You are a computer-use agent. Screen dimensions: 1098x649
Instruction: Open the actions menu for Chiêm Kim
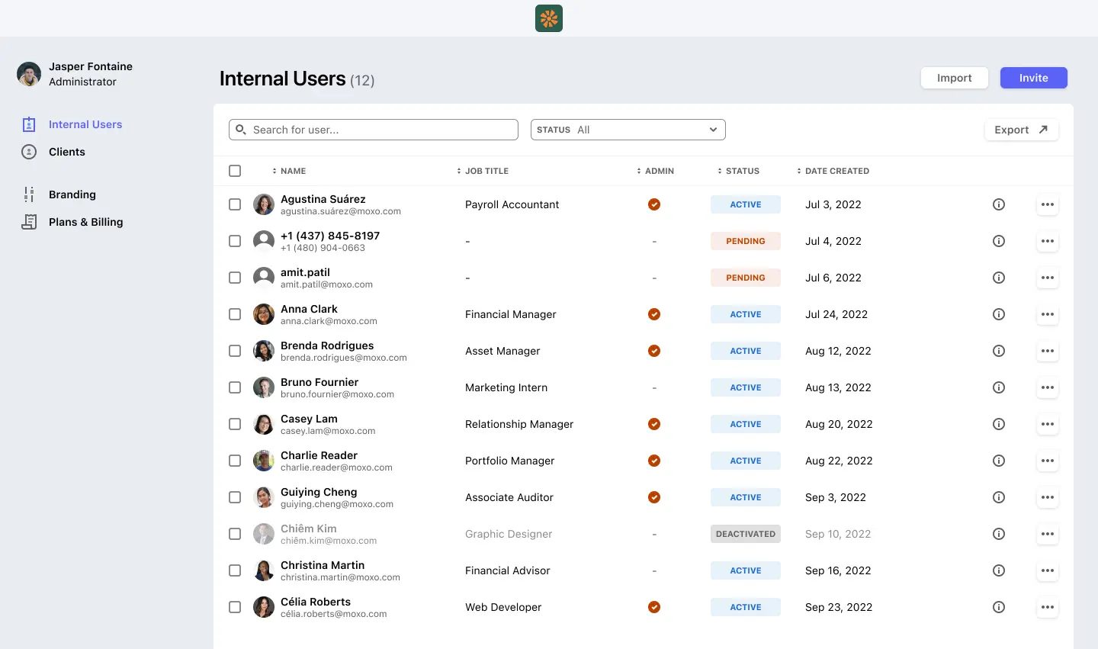click(x=1048, y=533)
